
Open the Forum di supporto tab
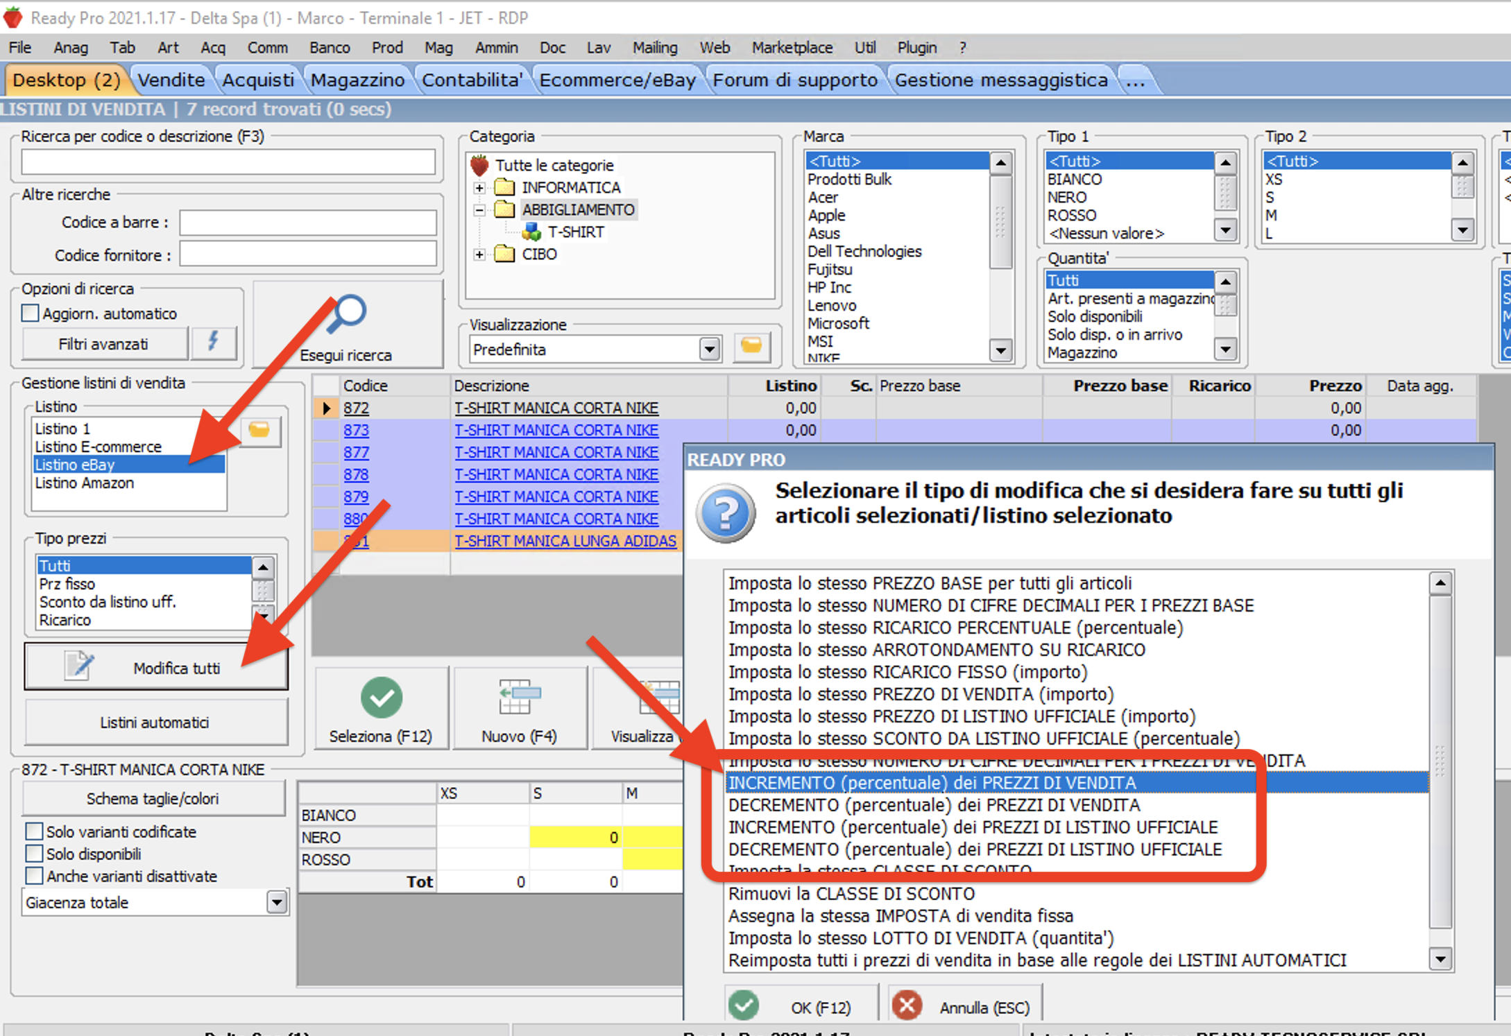tap(795, 80)
